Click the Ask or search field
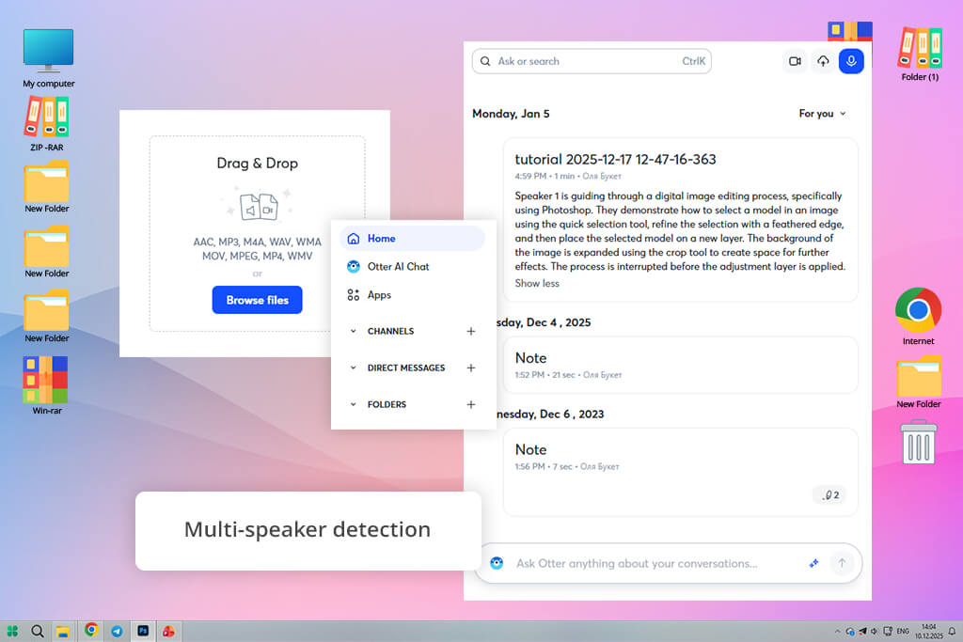The image size is (963, 642). click(x=592, y=61)
